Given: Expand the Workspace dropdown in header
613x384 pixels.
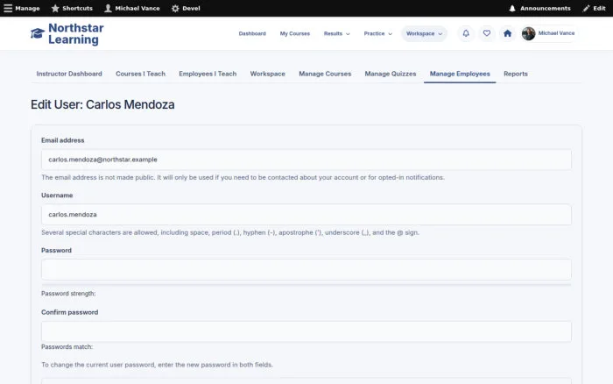Looking at the screenshot, I should point(424,33).
